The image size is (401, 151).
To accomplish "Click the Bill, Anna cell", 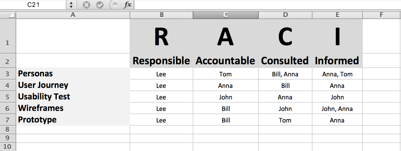I will (285, 74).
